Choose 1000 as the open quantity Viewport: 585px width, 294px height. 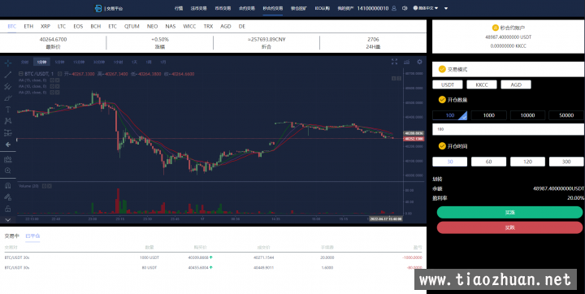coord(489,115)
